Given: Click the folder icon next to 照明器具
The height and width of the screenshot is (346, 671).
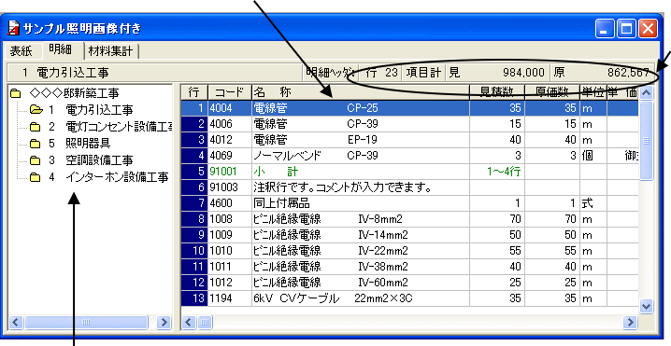Looking at the screenshot, I should [36, 144].
